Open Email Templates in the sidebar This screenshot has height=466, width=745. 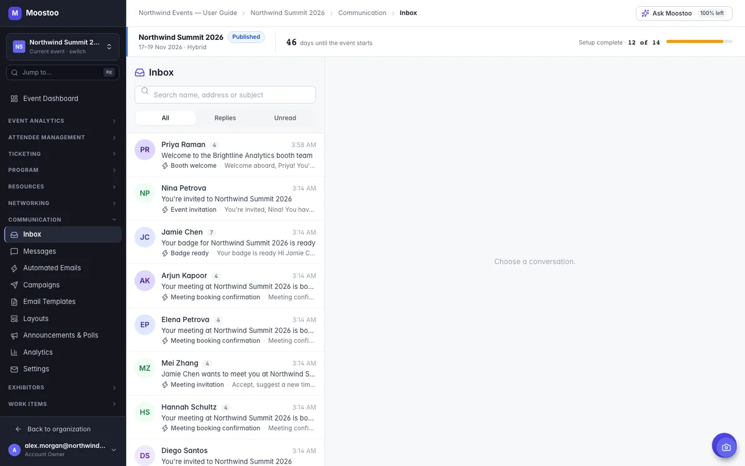pos(63,302)
